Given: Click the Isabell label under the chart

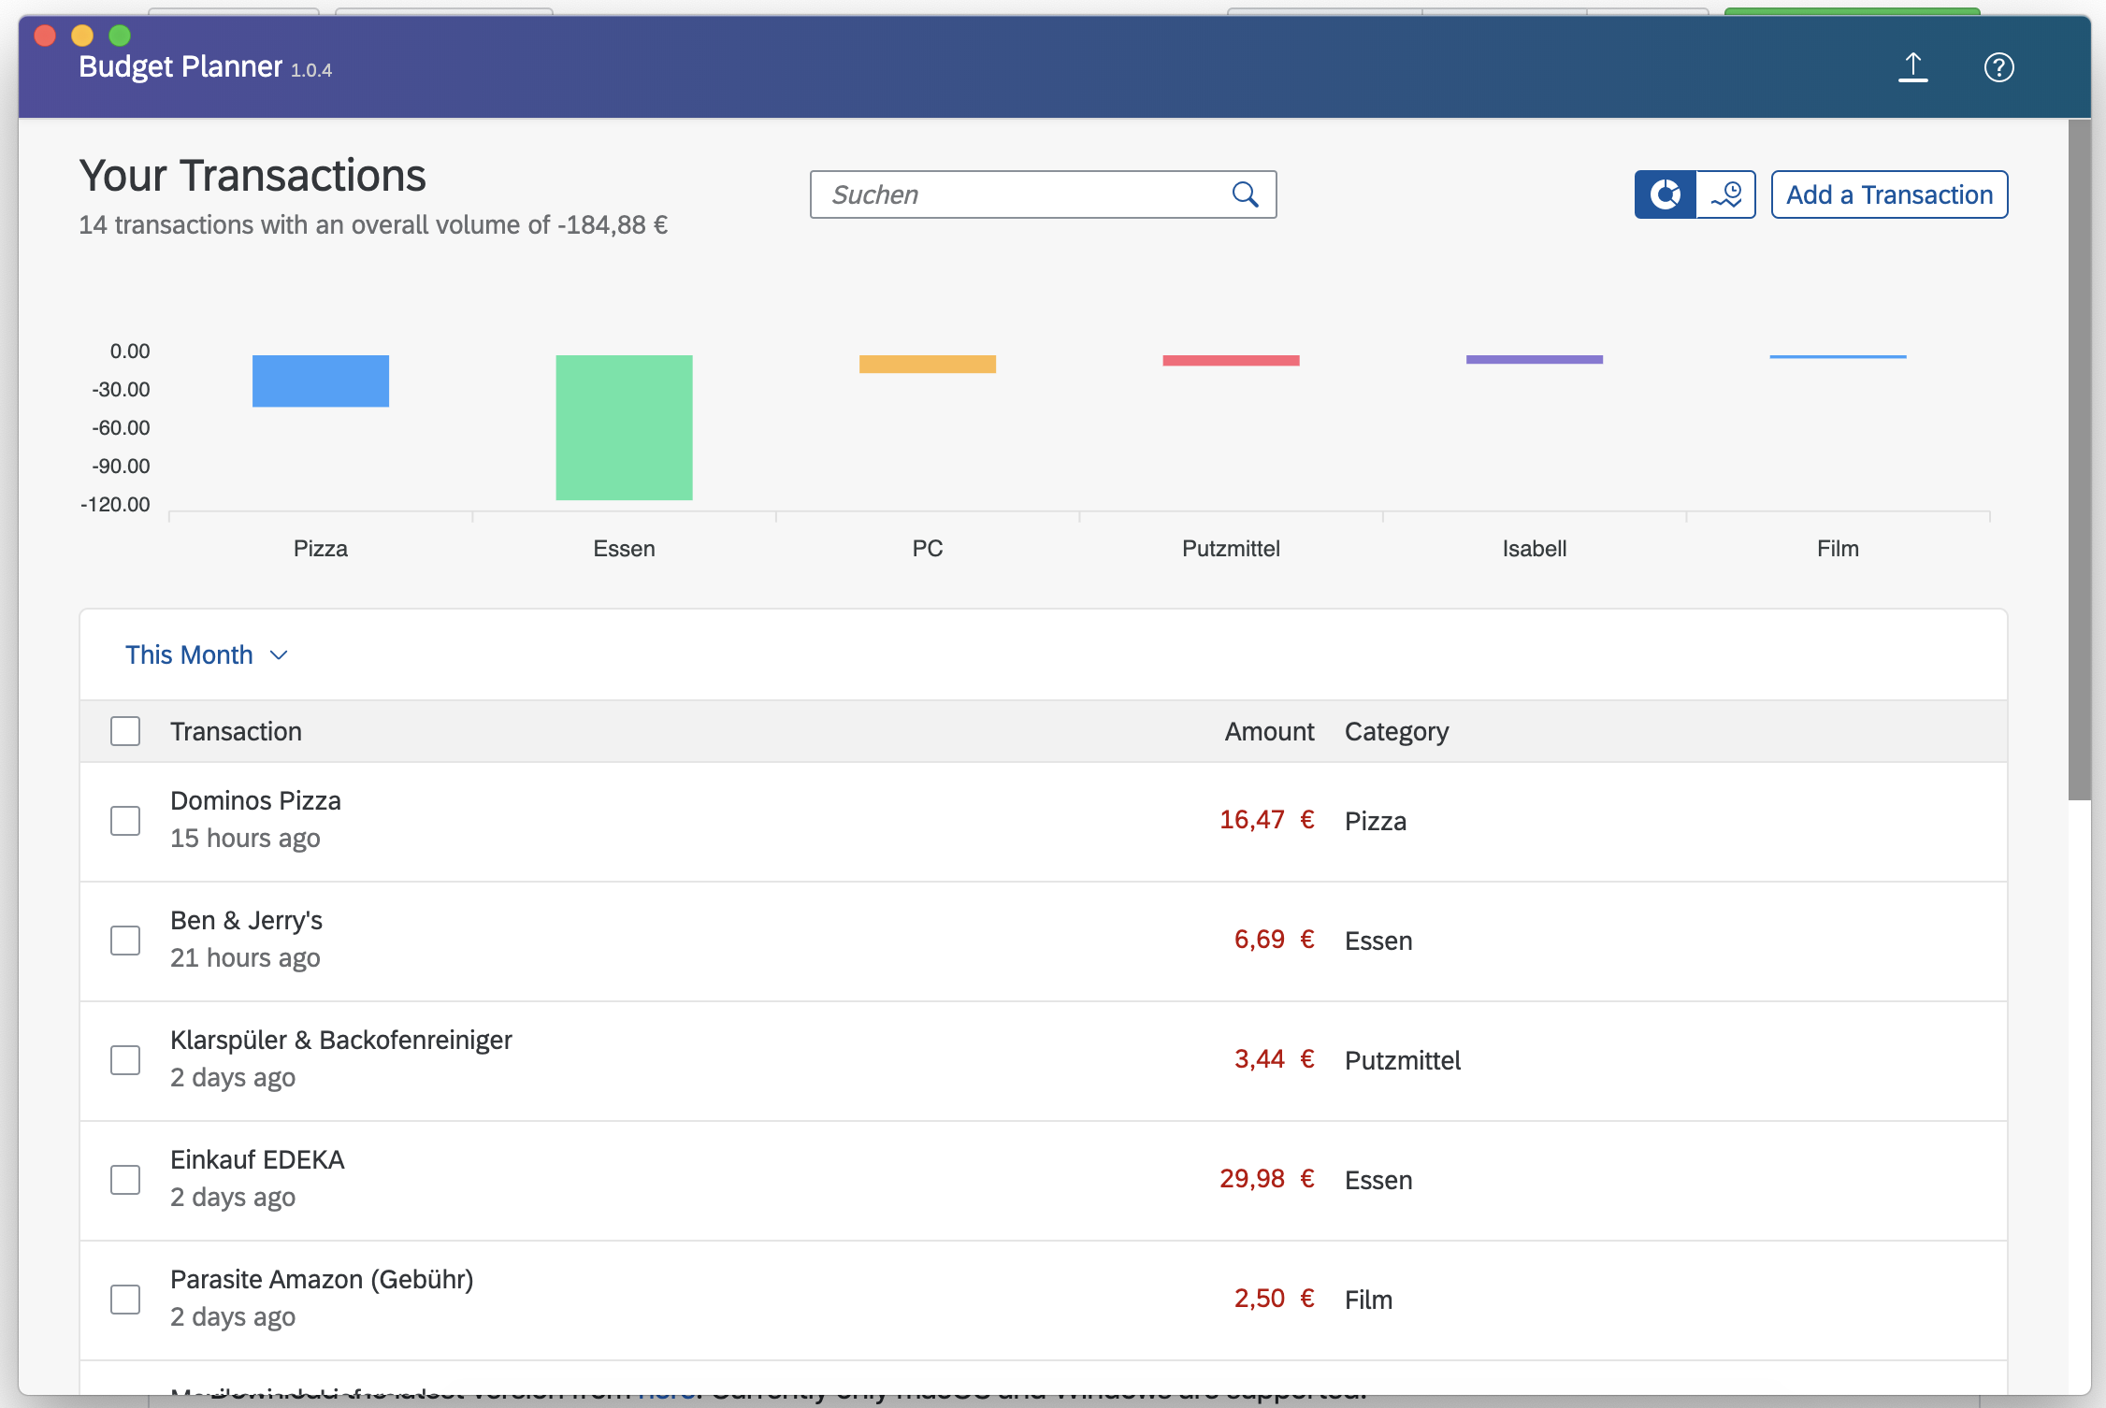Looking at the screenshot, I should [1535, 549].
